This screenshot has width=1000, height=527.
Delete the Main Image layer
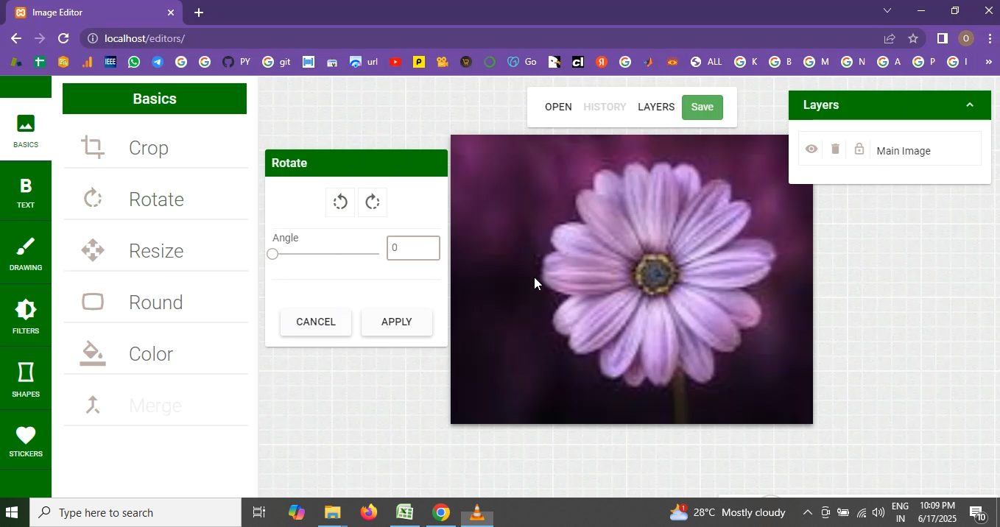pyautogui.click(x=835, y=149)
